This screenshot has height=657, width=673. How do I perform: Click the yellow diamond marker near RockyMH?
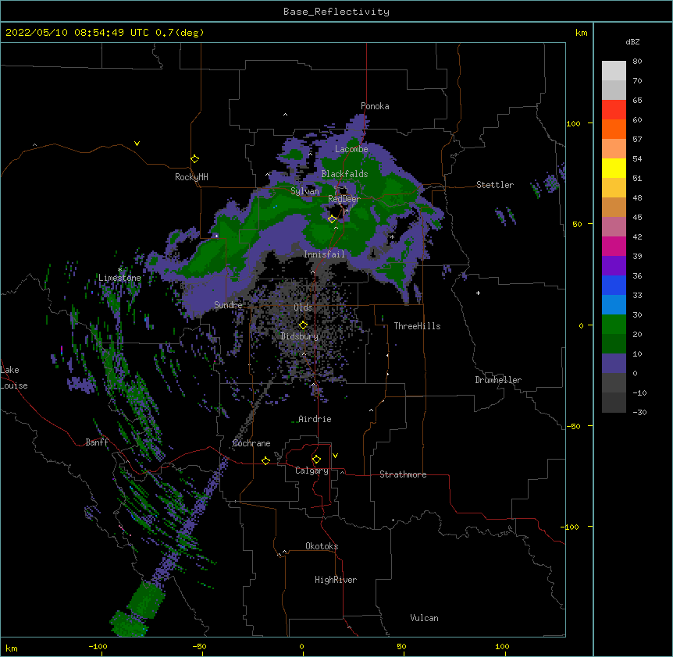[x=194, y=159]
